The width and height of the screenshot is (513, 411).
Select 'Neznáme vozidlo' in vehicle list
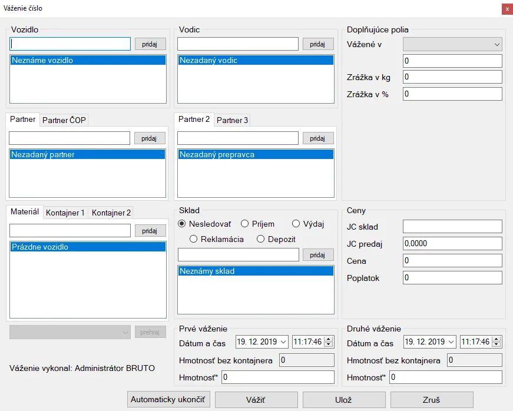pos(88,60)
